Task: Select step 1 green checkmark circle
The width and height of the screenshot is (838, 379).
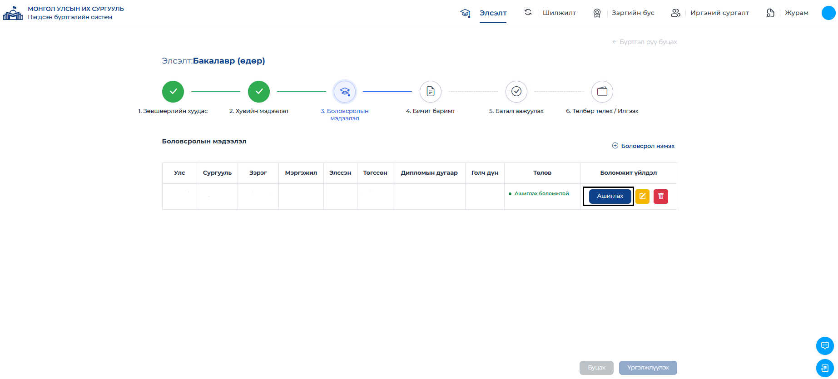Action: [173, 92]
